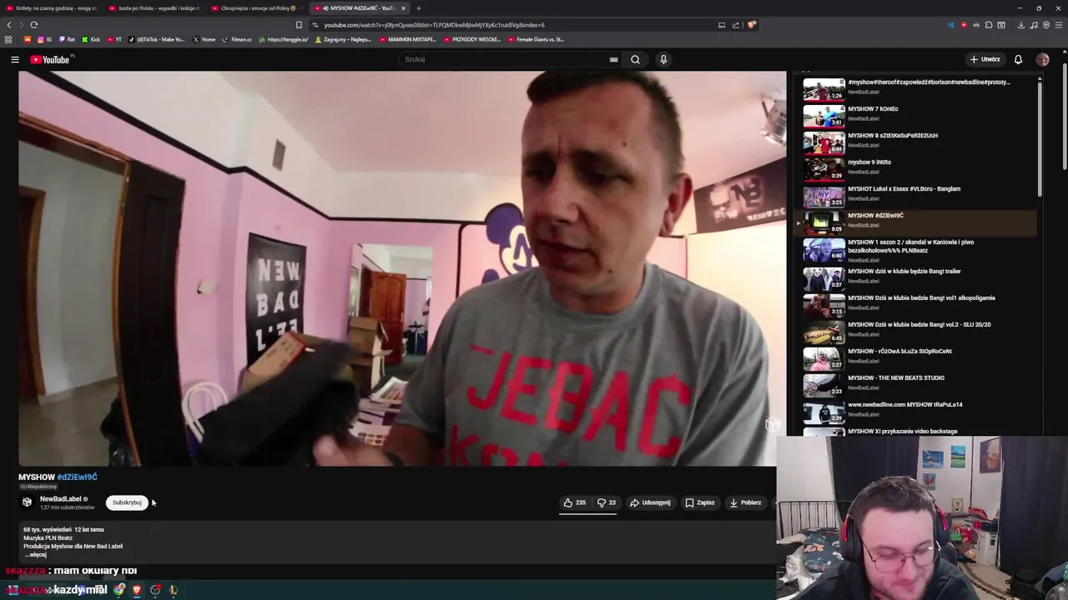Open the on-screen keyboard in search box
This screenshot has height=600, width=1068.
click(x=613, y=59)
